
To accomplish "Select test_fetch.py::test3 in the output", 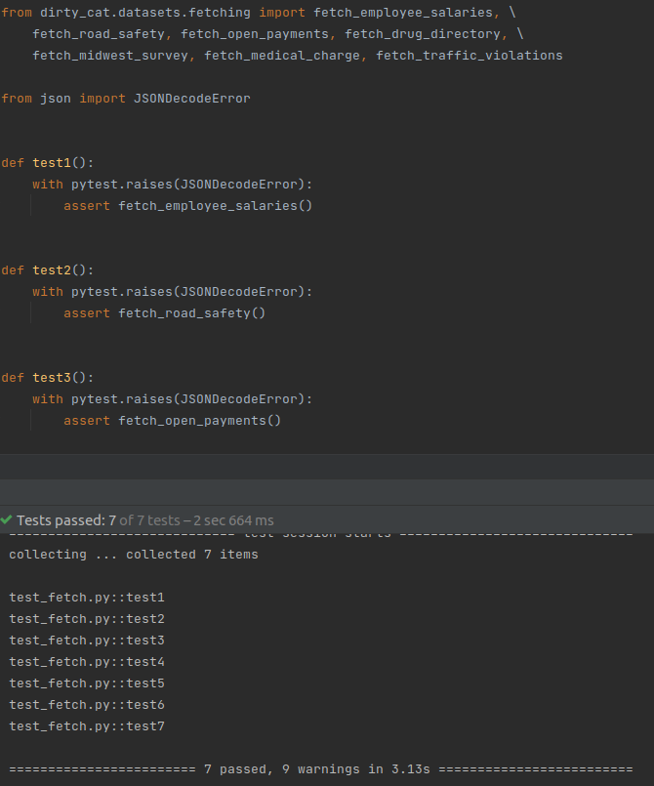I will 87,641.
